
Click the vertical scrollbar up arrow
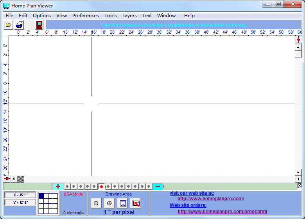point(298,47)
